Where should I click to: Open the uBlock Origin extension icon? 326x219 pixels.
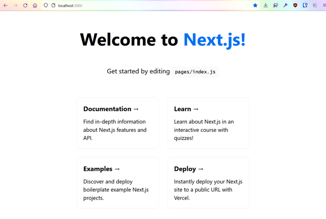click(x=295, y=5)
